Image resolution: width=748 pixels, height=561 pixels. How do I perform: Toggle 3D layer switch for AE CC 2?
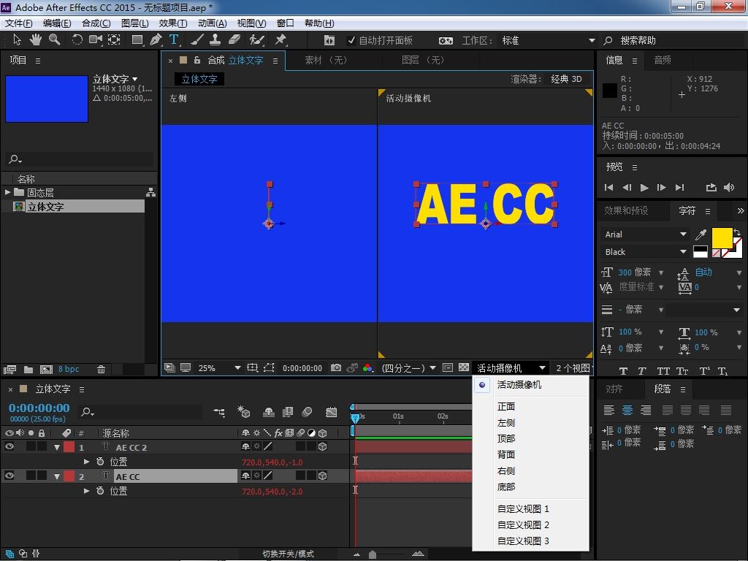323,447
